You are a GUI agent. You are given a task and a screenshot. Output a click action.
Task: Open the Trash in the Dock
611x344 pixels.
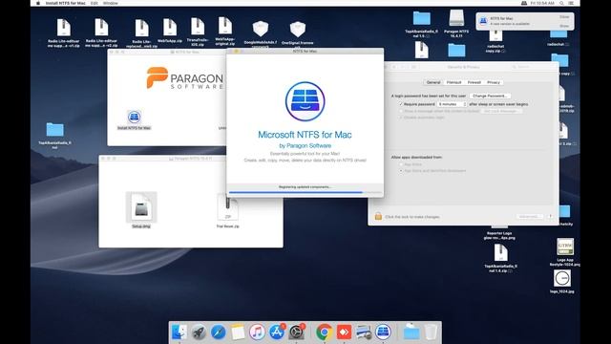pos(431,333)
